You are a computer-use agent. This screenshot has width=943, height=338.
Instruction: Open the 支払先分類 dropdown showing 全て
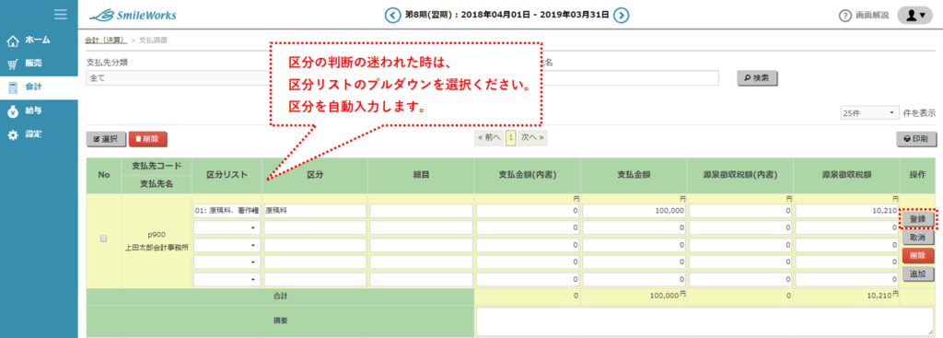[178, 78]
